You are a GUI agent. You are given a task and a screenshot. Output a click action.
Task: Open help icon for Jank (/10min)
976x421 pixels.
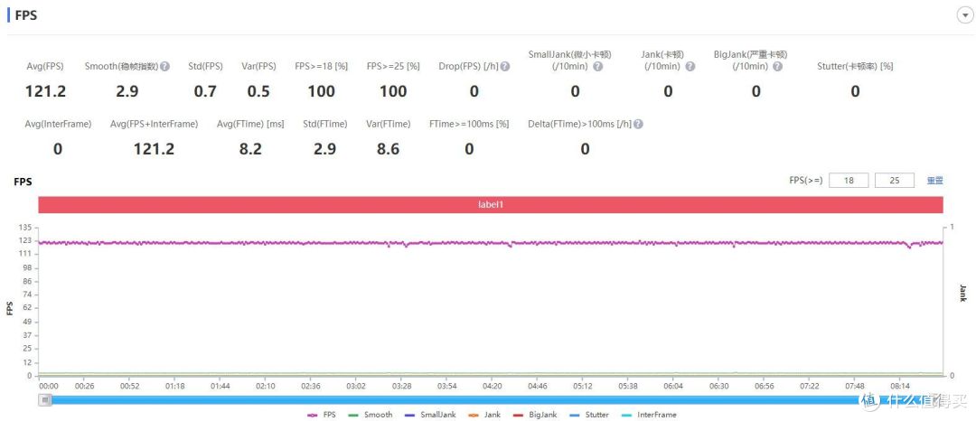tap(690, 67)
